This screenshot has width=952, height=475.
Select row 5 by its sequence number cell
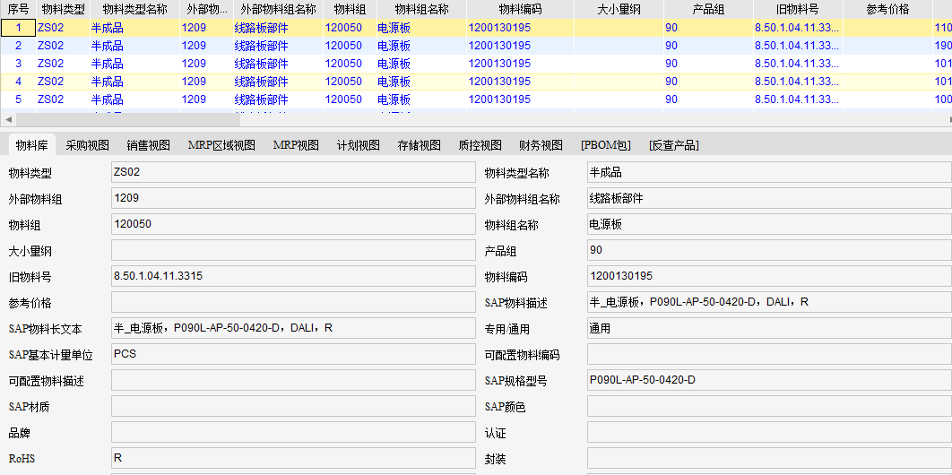coord(18,99)
